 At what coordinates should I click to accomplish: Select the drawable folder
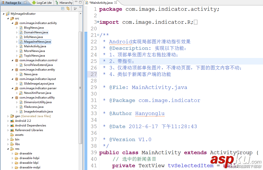[26, 153]
